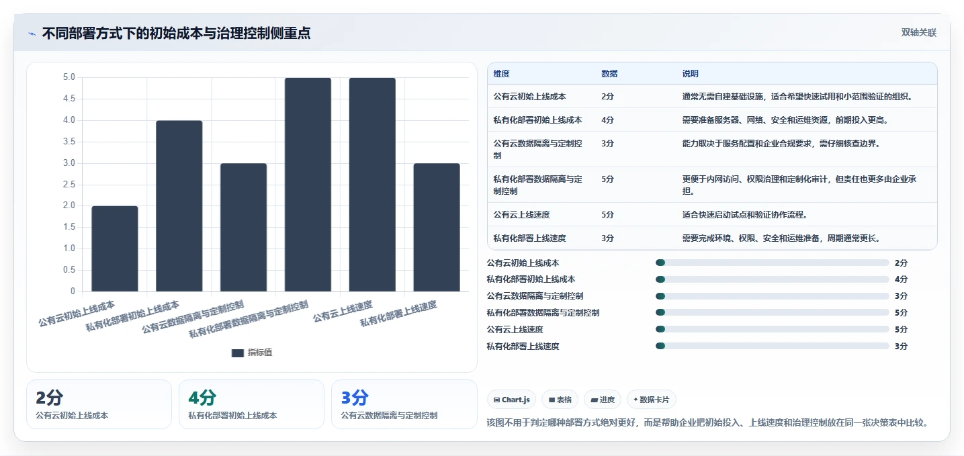This screenshot has height=456, width=964.
Task: Toggle the 指标值 legend swatch
Action: [238, 353]
